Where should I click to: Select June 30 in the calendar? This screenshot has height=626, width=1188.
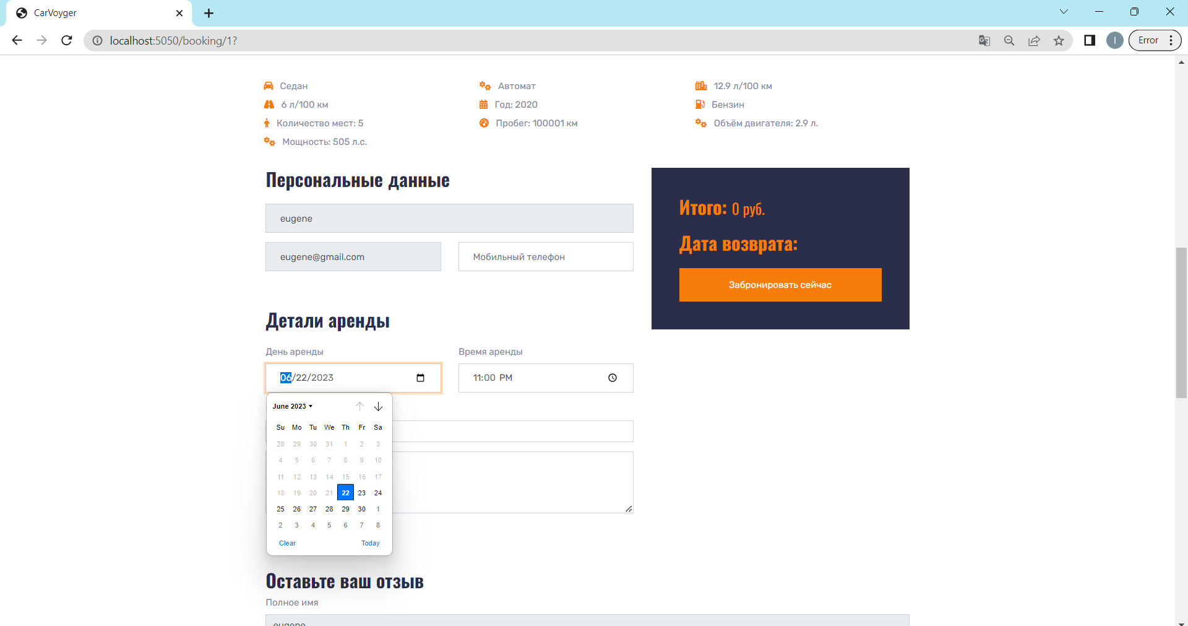[x=362, y=509]
